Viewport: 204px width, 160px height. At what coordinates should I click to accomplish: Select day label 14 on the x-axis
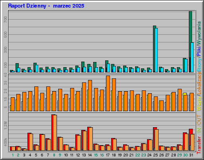point(90,155)
